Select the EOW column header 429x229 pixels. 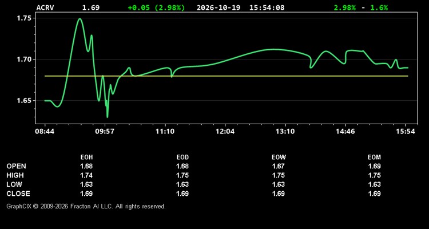[x=279, y=157]
